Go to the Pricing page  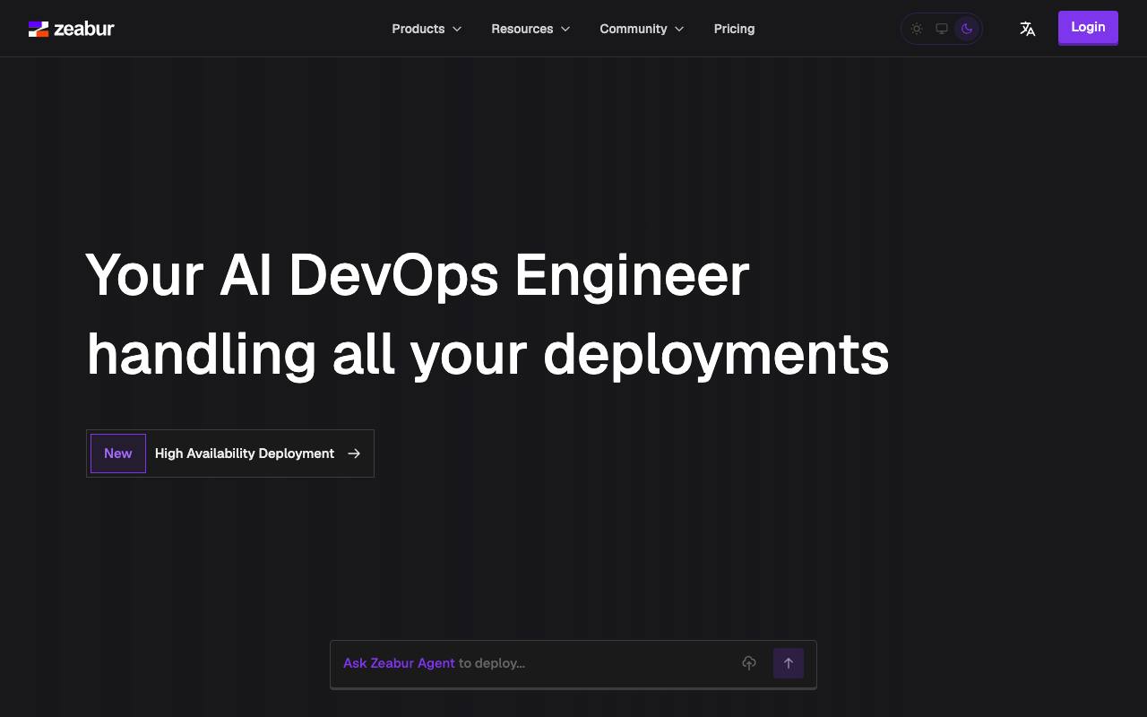click(x=734, y=29)
